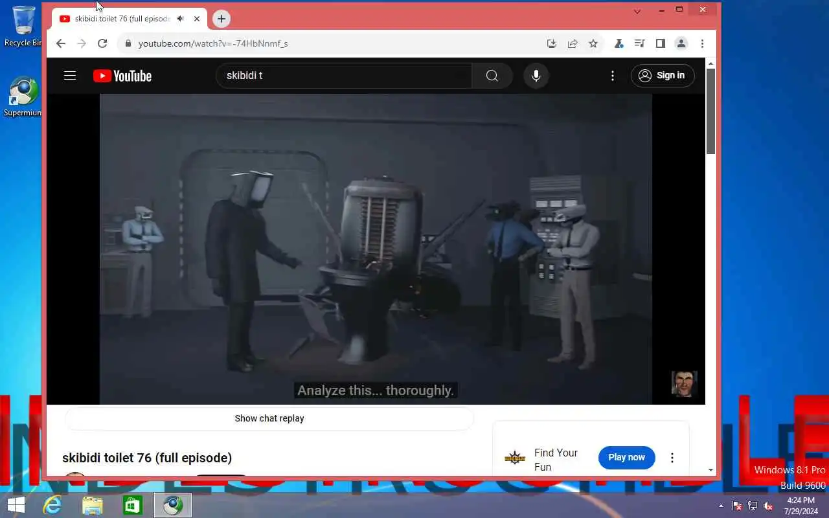
Task: Open the Find Your Fun ad
Action: (x=556, y=460)
